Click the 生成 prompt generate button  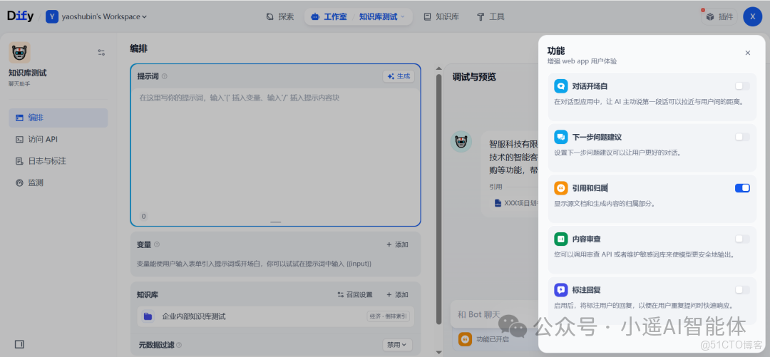pyautogui.click(x=399, y=76)
